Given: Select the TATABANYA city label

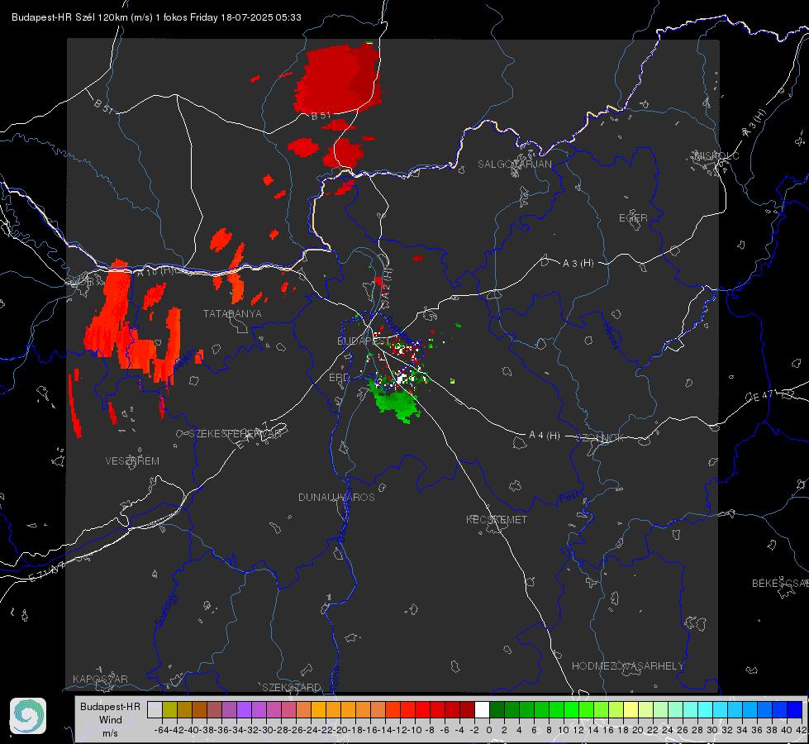Looking at the screenshot, I should pos(232,314).
